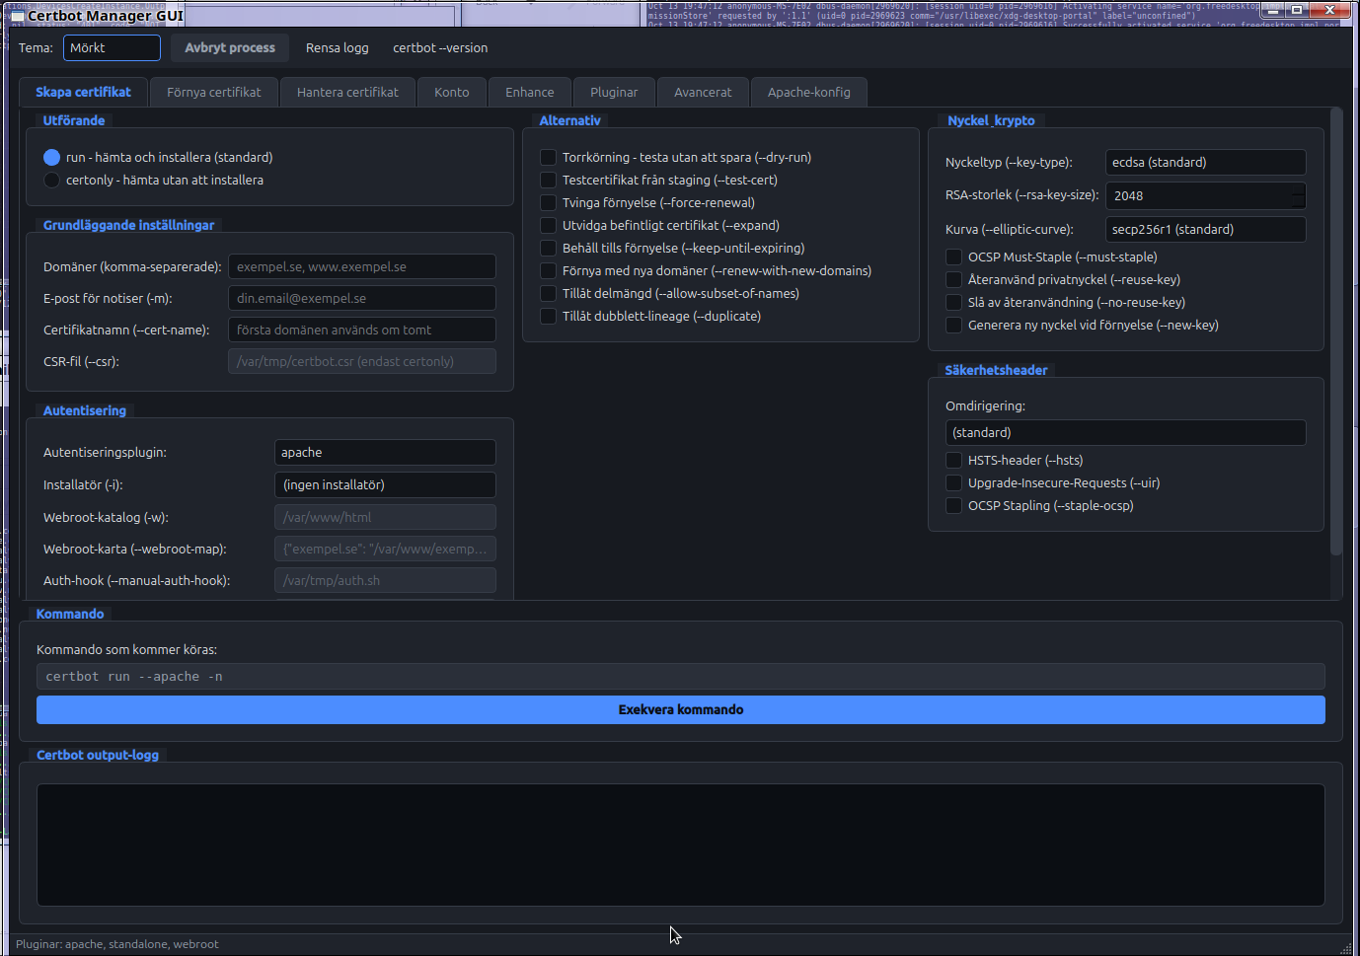1360x956 pixels.
Task: Click the Domäner input field
Action: [362, 266]
